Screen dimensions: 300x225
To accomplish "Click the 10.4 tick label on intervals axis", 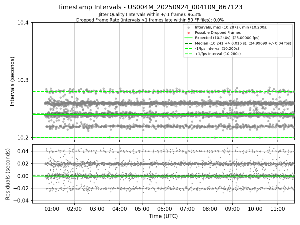I will [23, 23].
